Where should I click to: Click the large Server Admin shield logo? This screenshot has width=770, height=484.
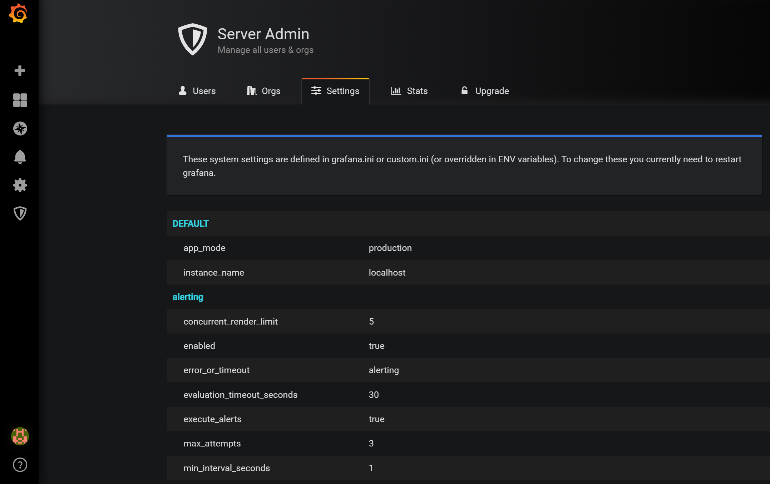(193, 39)
